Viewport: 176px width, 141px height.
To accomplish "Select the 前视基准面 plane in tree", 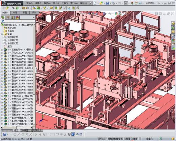I will [x=13, y=37].
